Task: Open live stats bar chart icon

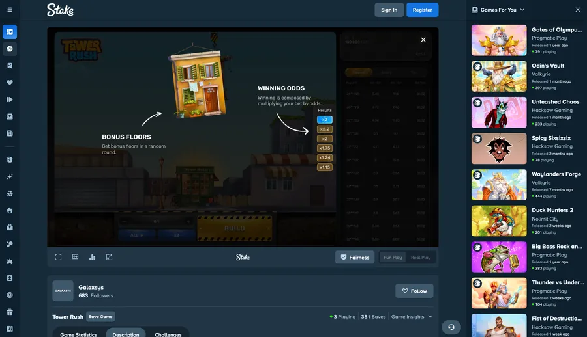Action: point(92,257)
